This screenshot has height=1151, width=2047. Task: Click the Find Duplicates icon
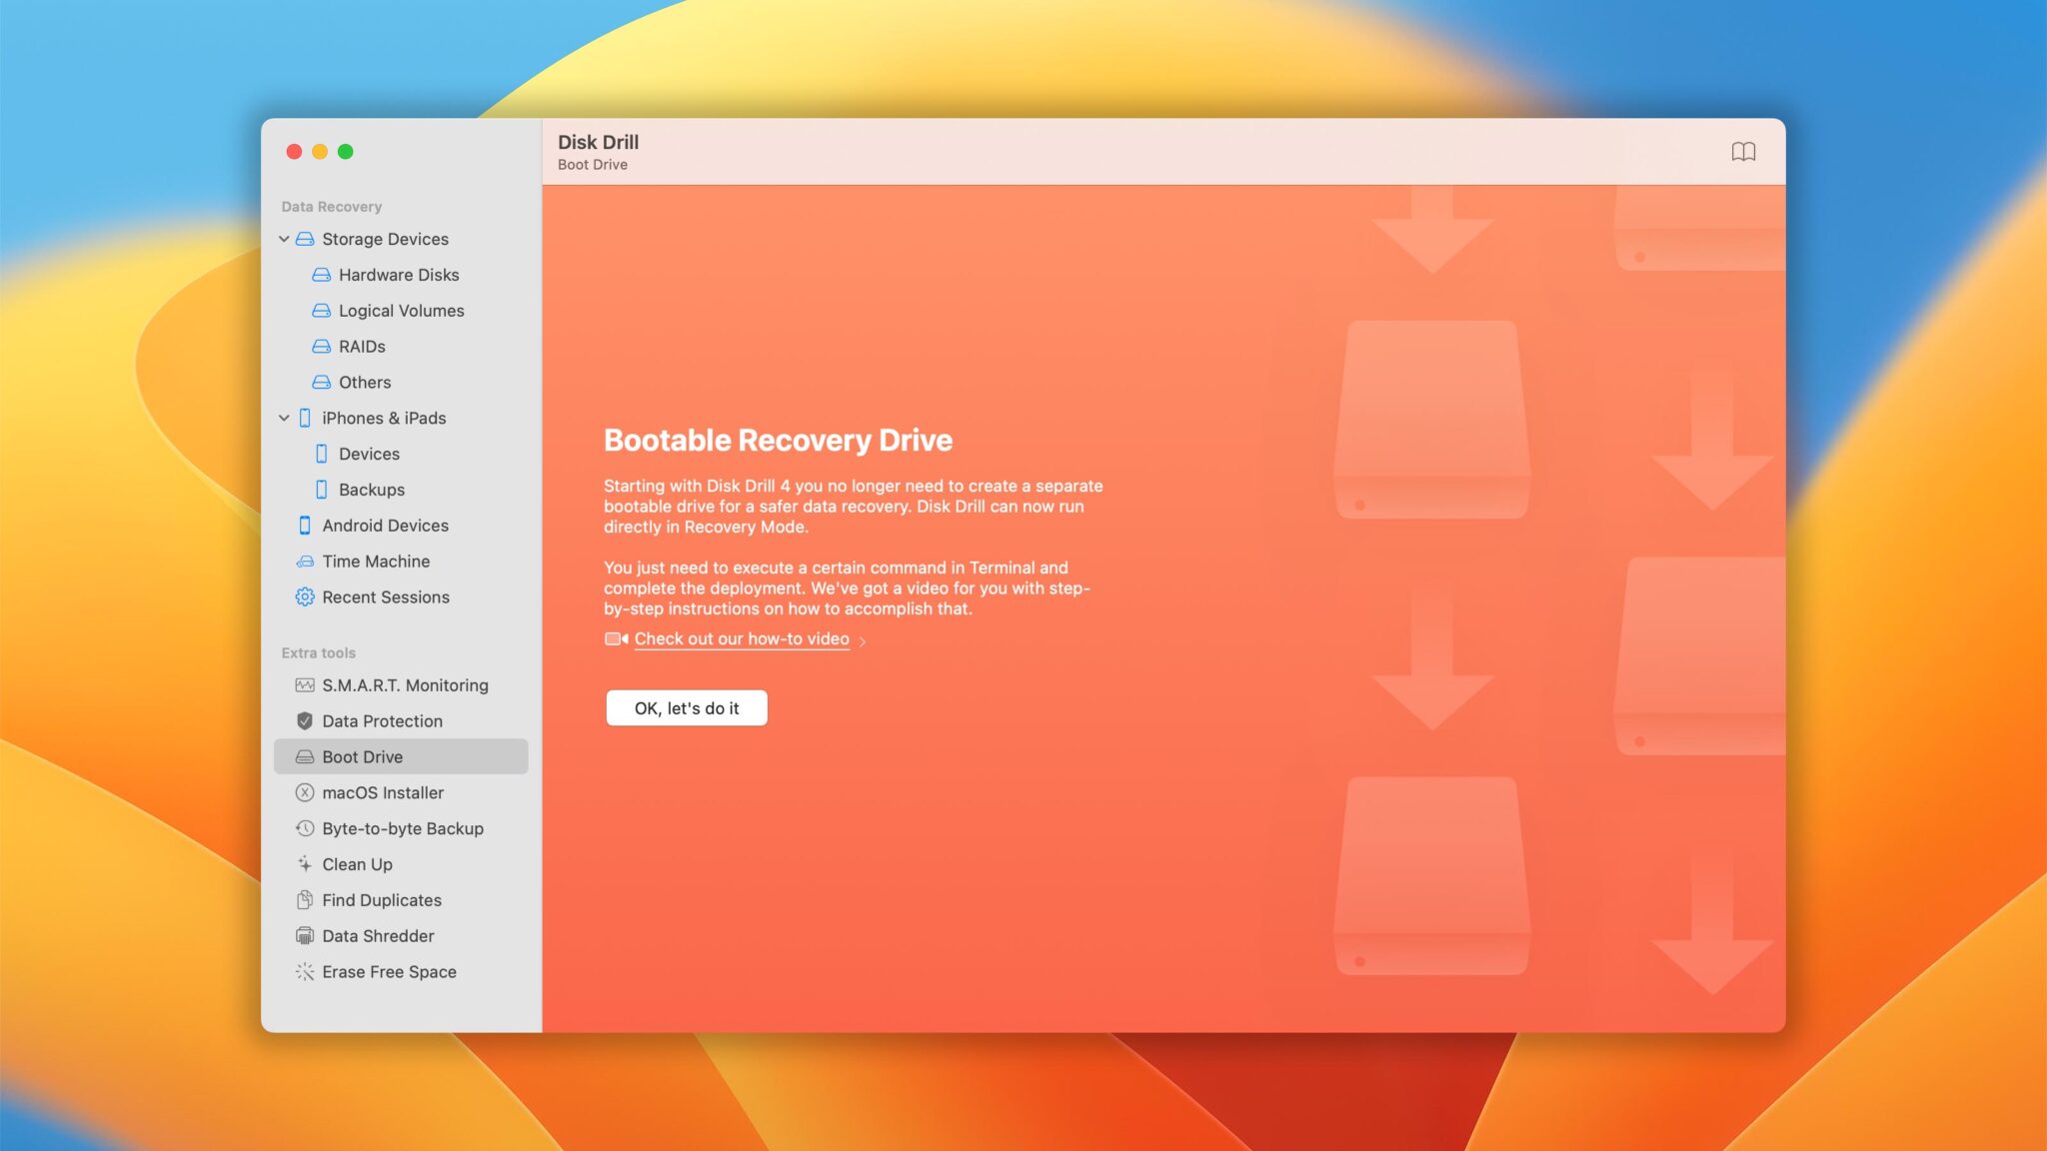[x=305, y=899]
